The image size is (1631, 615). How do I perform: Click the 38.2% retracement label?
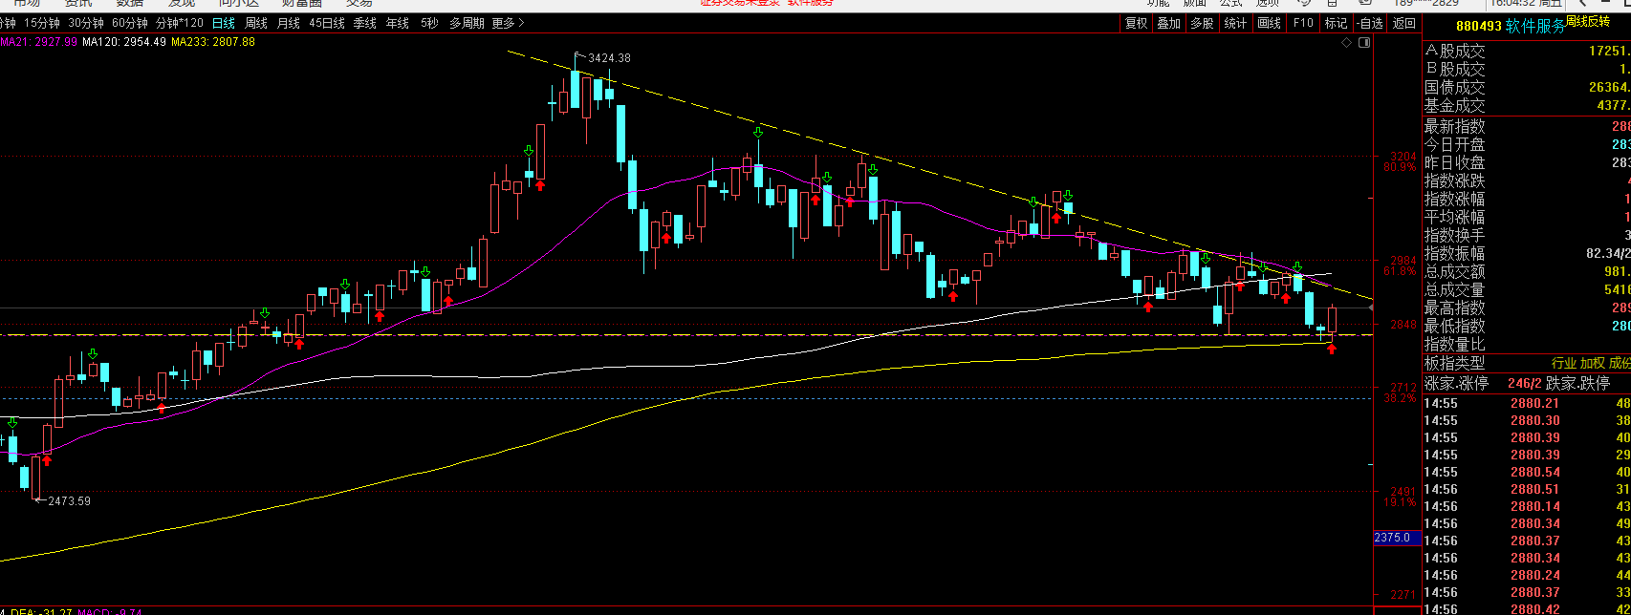click(x=1400, y=398)
